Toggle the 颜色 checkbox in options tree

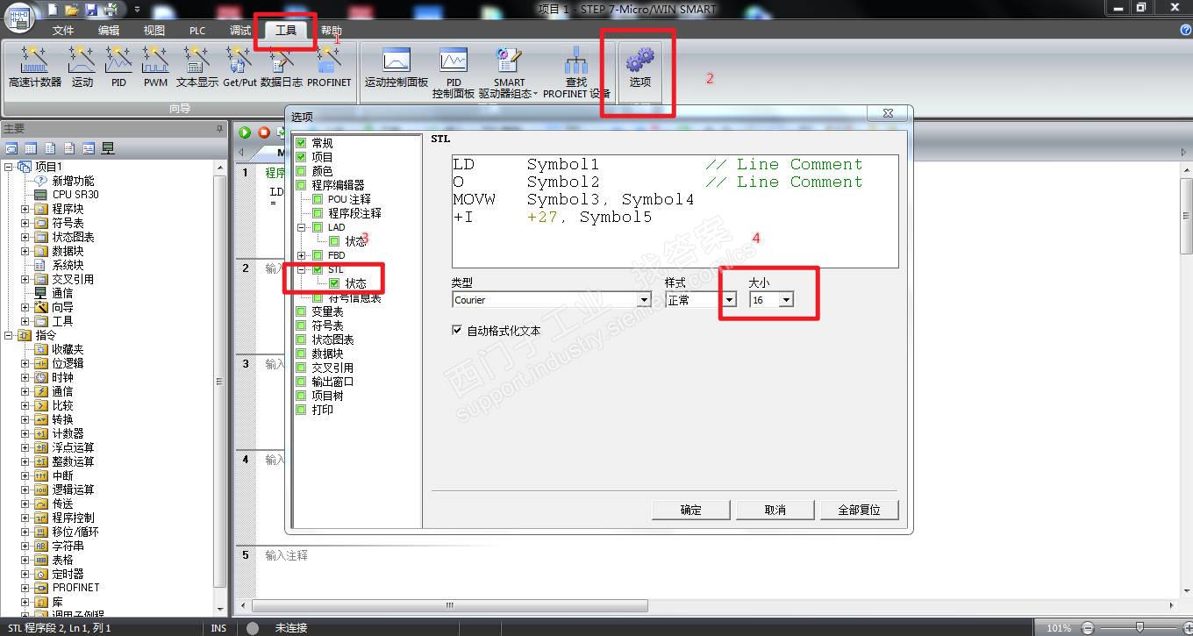tap(301, 171)
